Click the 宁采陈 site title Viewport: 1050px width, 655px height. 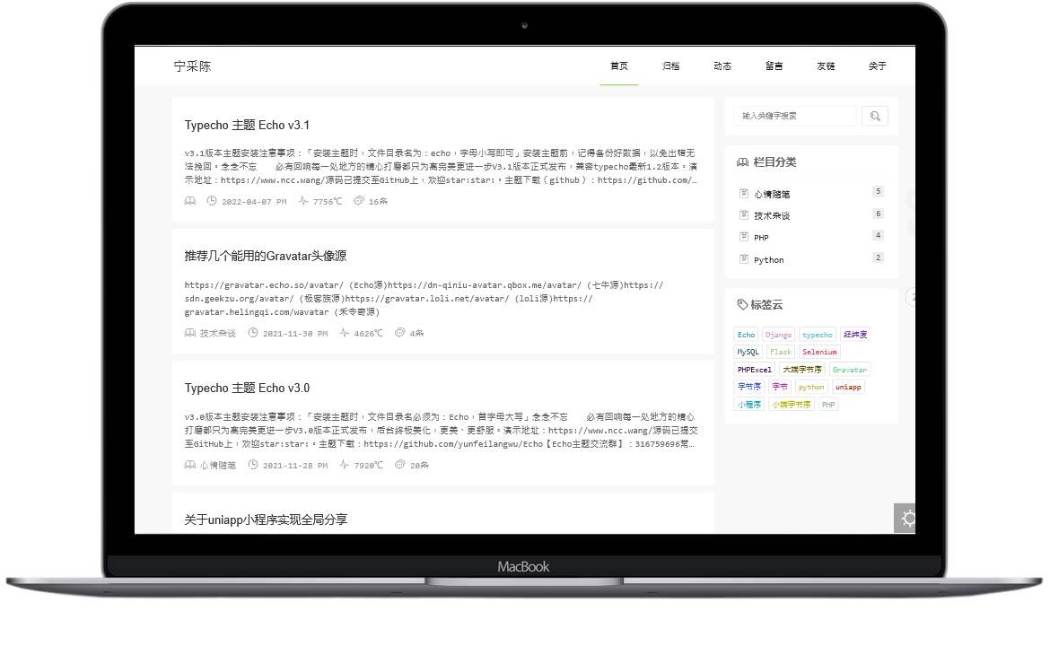pos(192,66)
